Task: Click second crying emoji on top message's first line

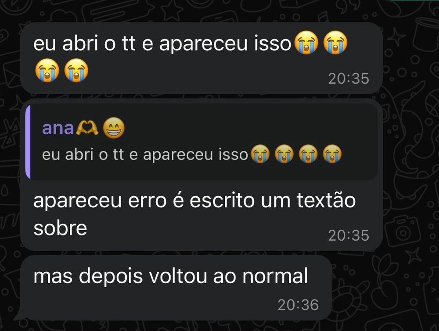Action: click(335, 43)
